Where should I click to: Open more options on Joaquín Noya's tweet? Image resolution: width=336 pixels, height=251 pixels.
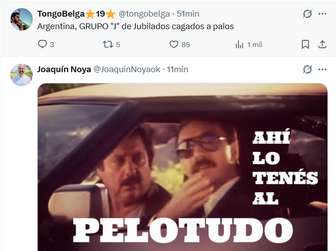pos(322,69)
